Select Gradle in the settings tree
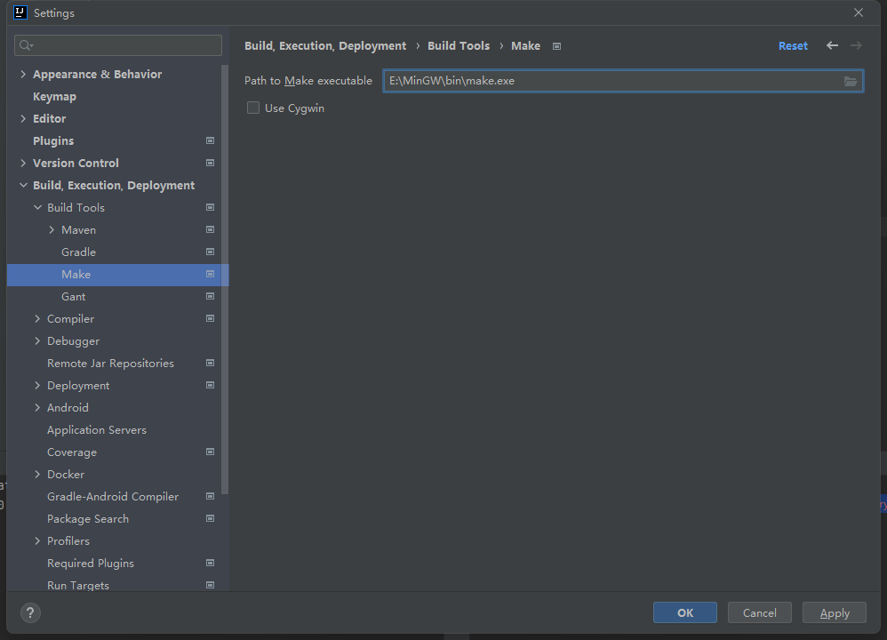This screenshot has width=887, height=640. click(78, 252)
